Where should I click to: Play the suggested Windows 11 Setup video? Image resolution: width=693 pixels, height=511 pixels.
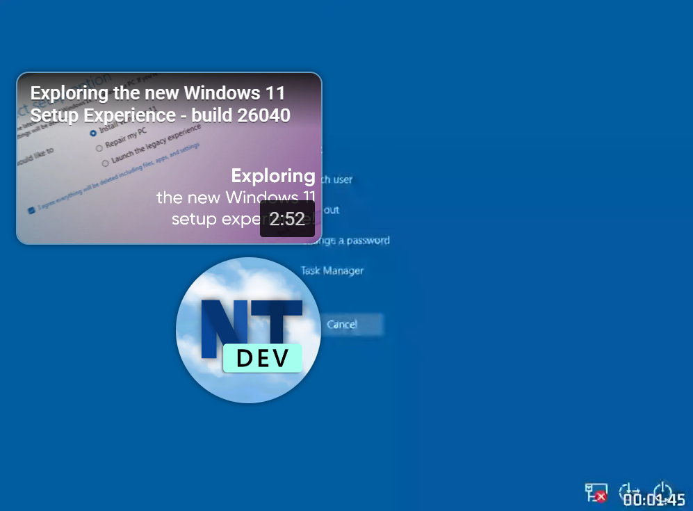click(170, 159)
